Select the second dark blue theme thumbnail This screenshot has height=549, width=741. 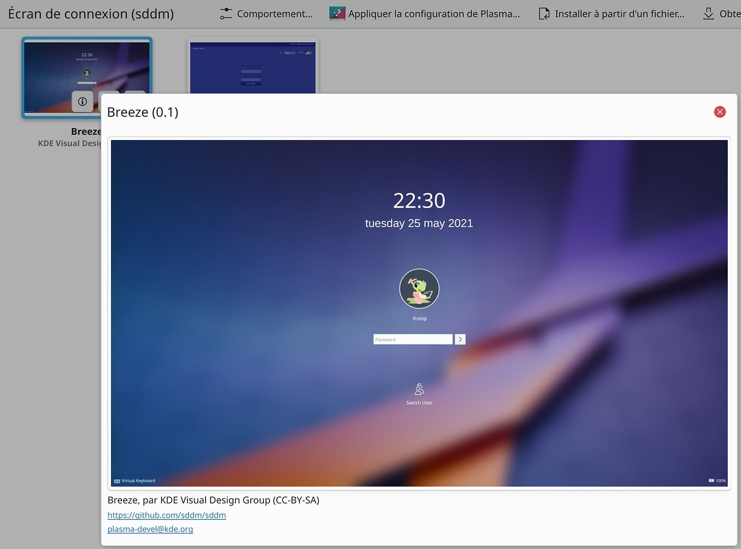click(x=252, y=66)
